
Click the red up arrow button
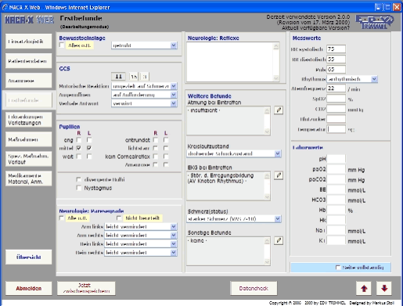(x=364, y=288)
